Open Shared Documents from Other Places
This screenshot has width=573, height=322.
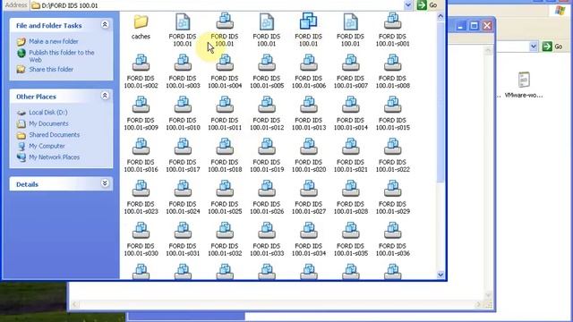pos(55,135)
